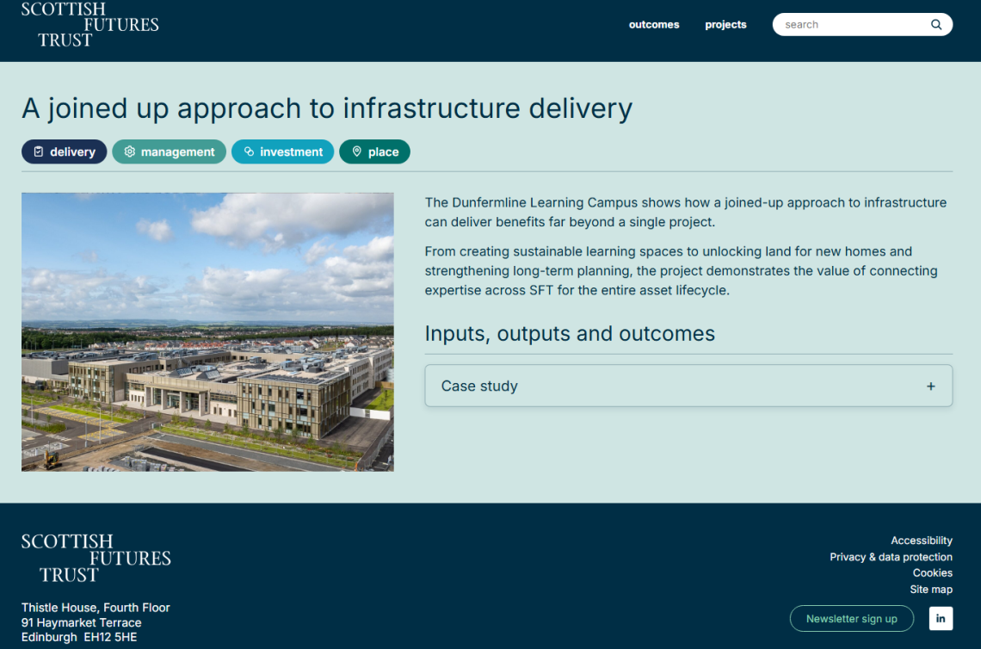The width and height of the screenshot is (981, 649).
Task: Open the Accessibility link
Action: pyautogui.click(x=922, y=540)
